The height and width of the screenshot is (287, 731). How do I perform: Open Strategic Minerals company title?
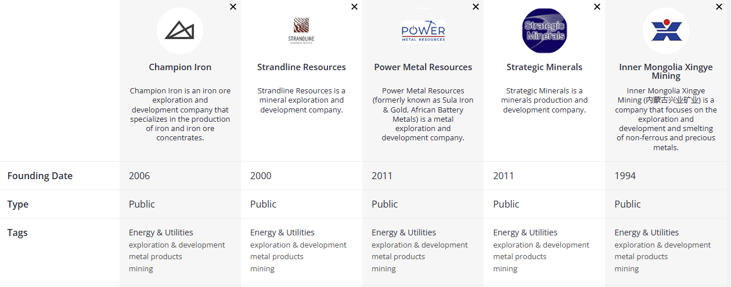544,67
